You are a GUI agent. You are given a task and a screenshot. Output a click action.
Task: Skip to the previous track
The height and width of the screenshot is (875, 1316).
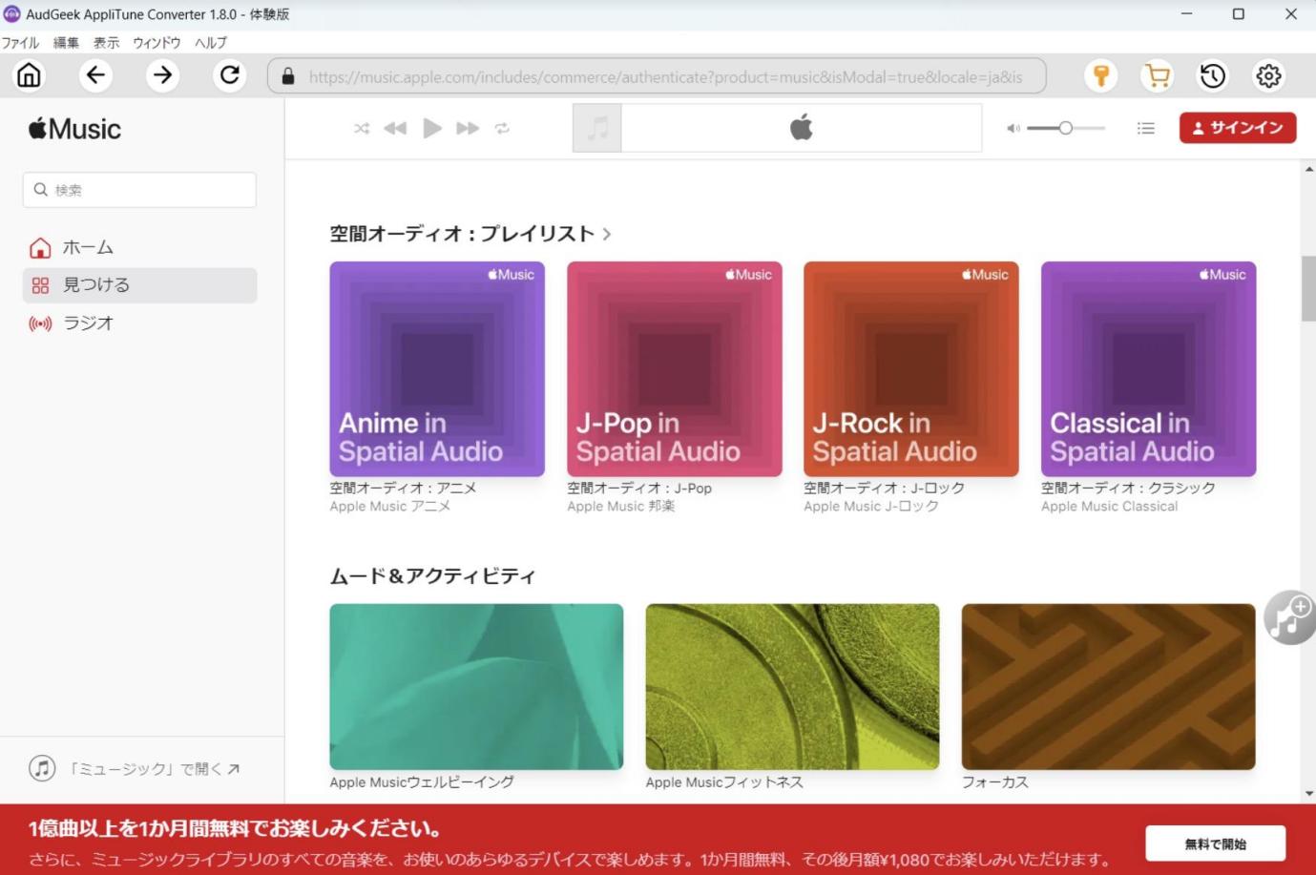[395, 128]
